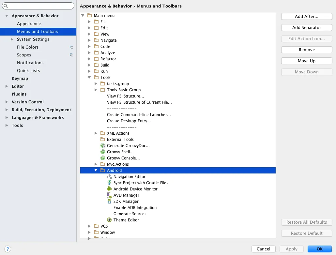The height and width of the screenshot is (255, 336).
Task: Click the VCS folder icon
Action: (97, 226)
